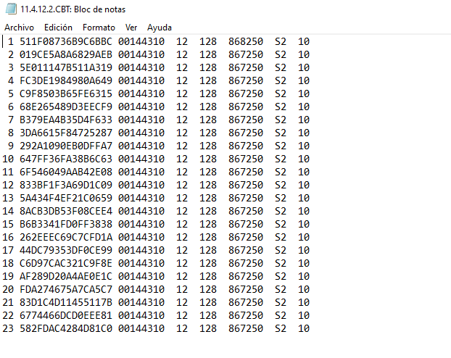The image size is (451, 358).
Task: Open the Archivo menu
Action: [20, 27]
